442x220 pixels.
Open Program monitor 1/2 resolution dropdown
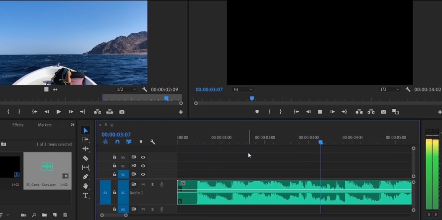[x=390, y=89]
